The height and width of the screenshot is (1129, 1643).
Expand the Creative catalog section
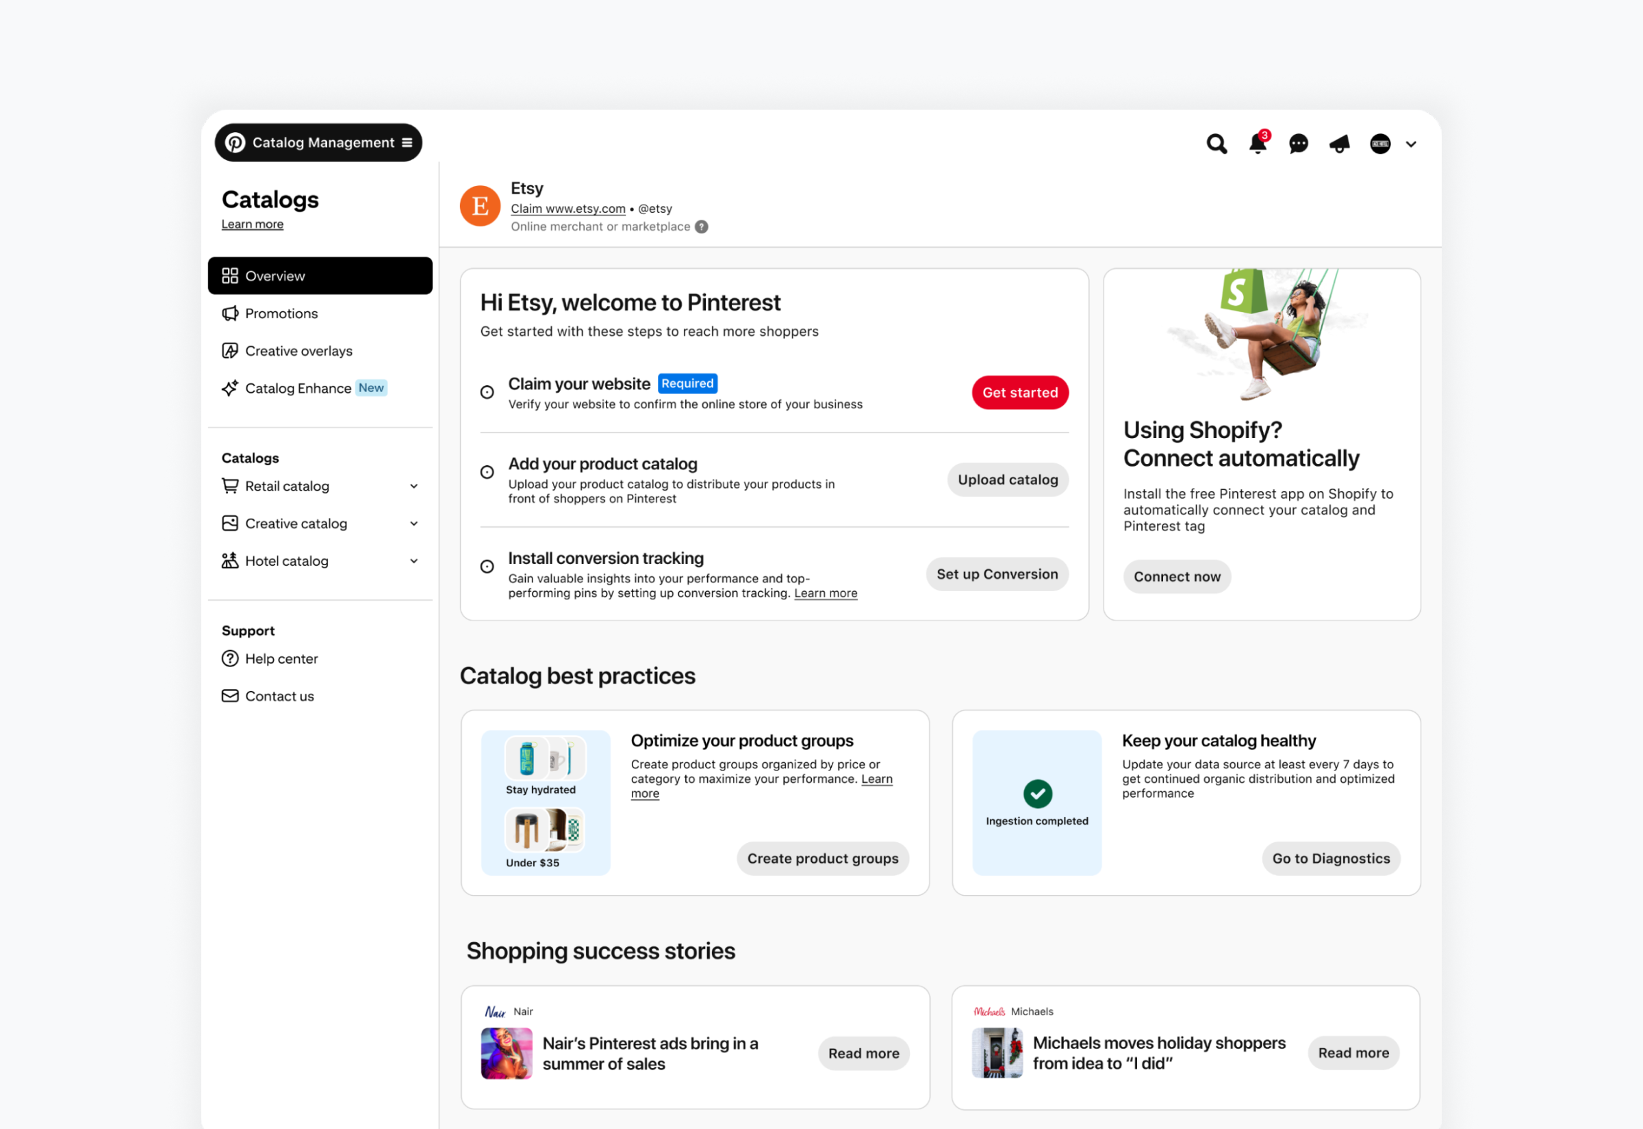coord(414,523)
